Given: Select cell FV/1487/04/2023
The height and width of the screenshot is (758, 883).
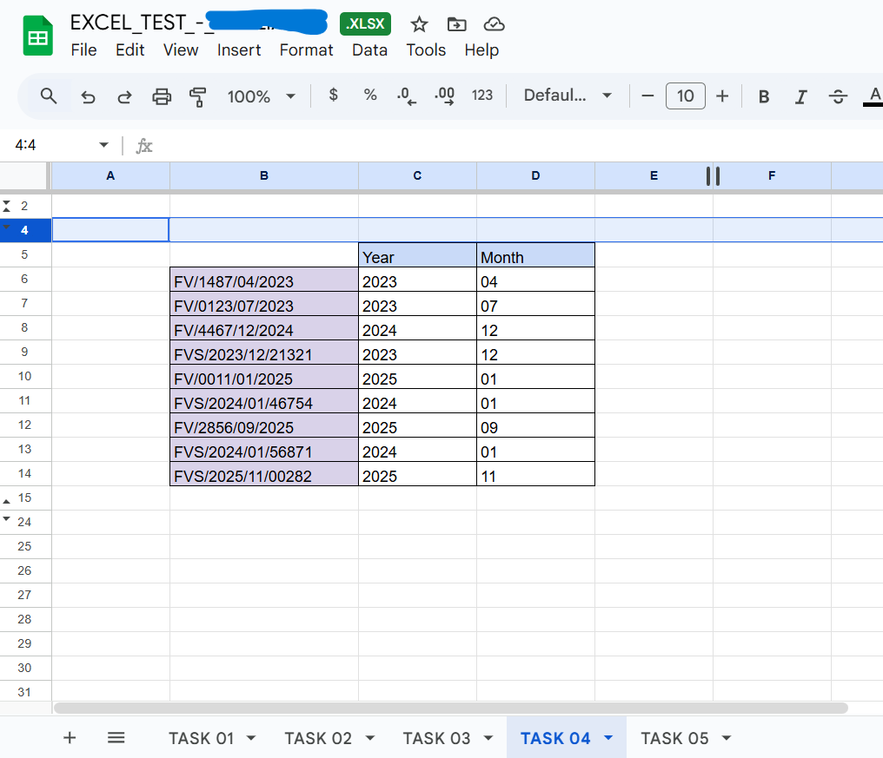Looking at the screenshot, I should 264,279.
